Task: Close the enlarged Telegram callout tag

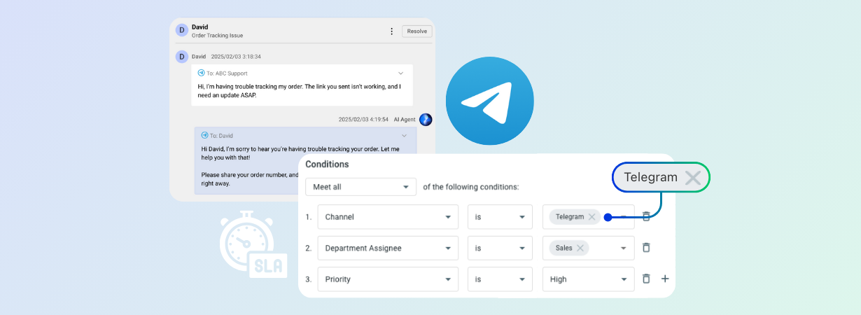Action: click(x=692, y=178)
